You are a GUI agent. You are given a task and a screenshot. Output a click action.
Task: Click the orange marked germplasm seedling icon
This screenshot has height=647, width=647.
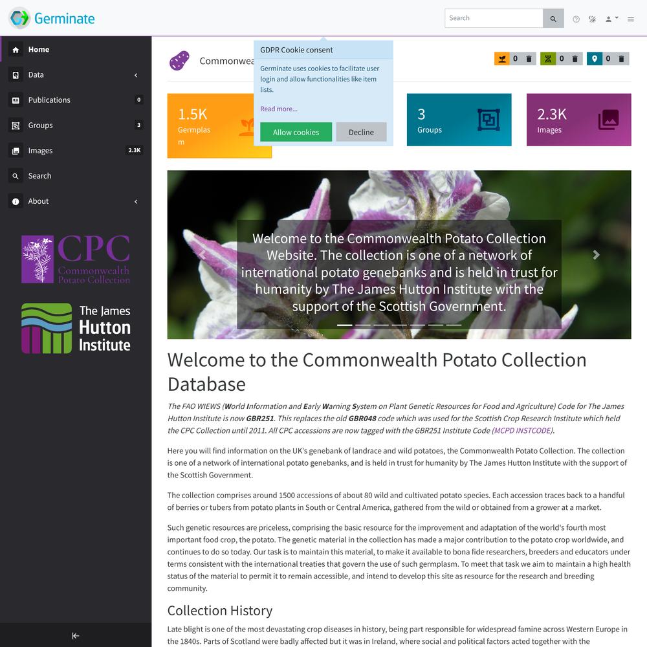tap(502, 59)
